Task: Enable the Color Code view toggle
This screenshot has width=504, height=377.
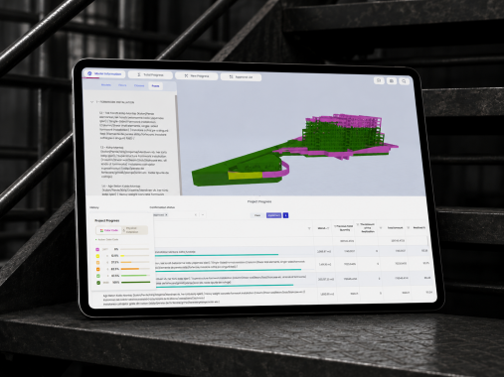Action: pos(108,230)
